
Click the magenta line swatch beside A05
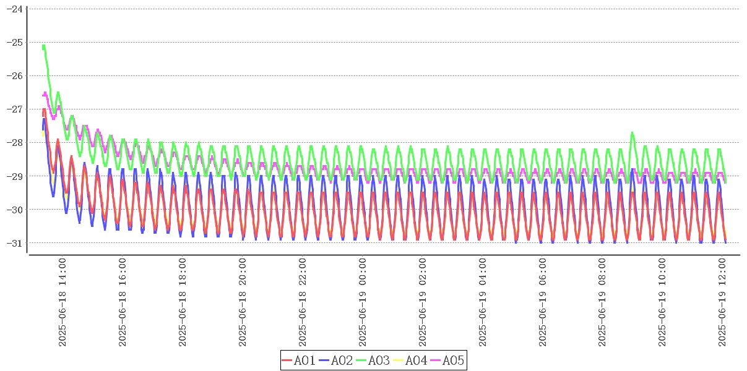click(436, 360)
